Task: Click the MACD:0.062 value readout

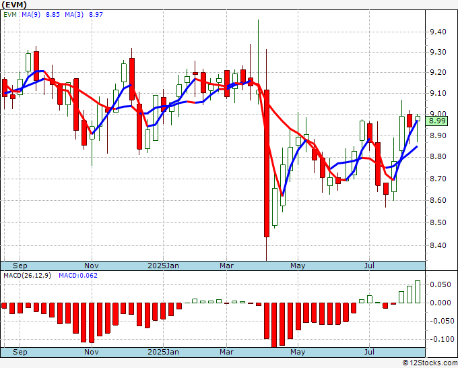Action: pos(78,276)
